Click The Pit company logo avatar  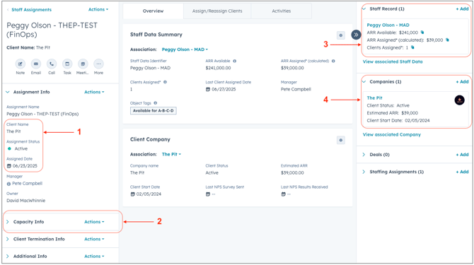click(459, 100)
